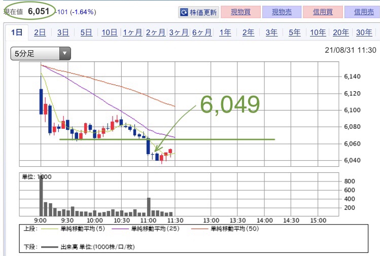Switch to the 10日 chart range
The width and height of the screenshot is (380, 256).
pyautogui.click(x=109, y=32)
